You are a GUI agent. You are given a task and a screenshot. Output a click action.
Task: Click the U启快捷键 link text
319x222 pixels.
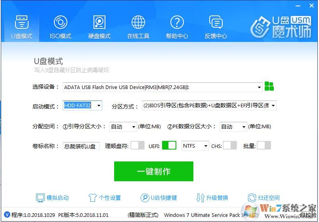tap(164, 197)
